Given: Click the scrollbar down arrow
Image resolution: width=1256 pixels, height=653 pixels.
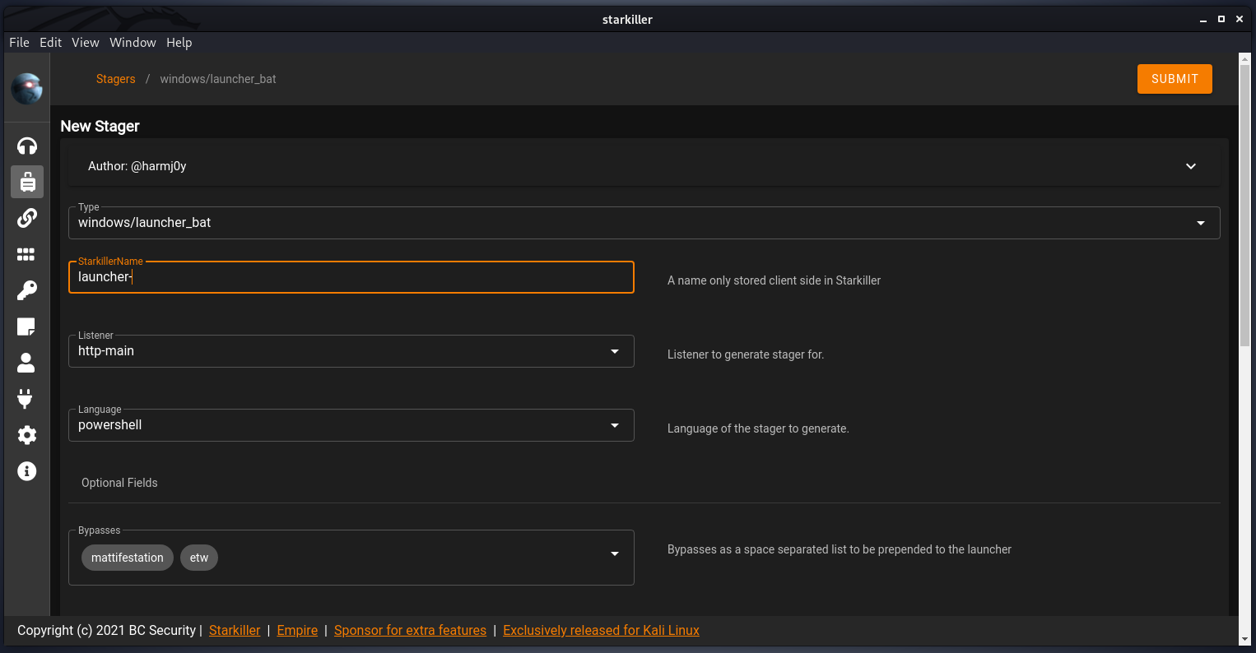Looking at the screenshot, I should (1244, 639).
